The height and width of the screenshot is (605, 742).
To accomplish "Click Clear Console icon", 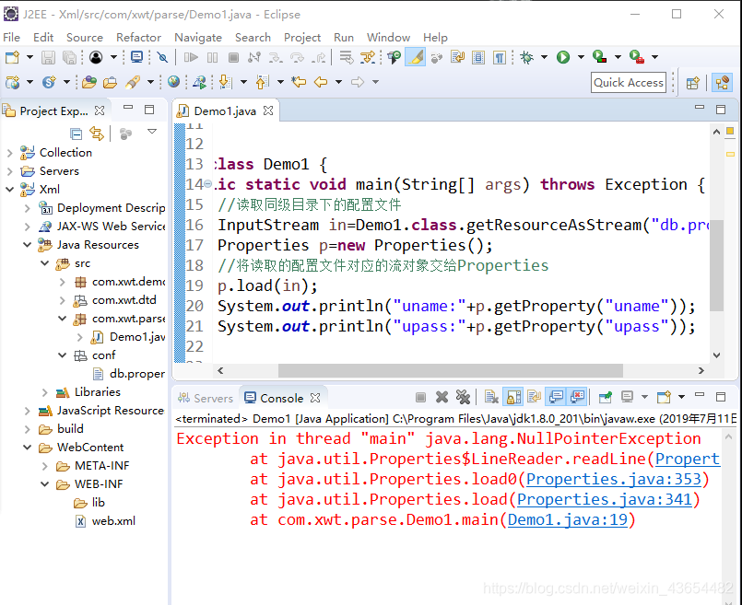I will 491,398.
